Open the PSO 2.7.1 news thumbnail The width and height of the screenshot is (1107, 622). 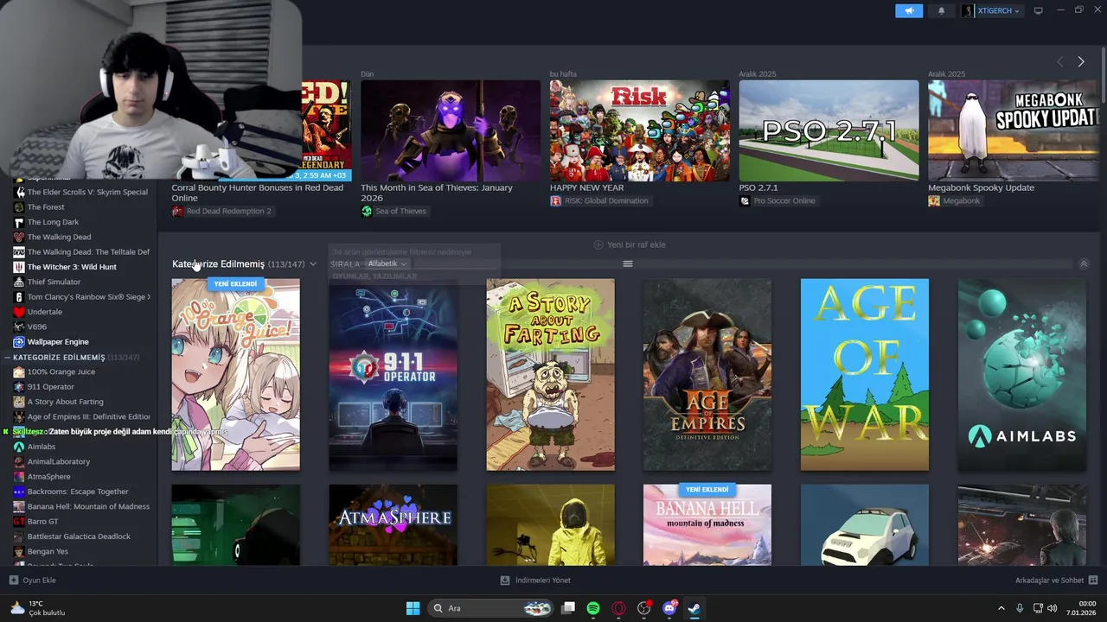[x=829, y=130]
